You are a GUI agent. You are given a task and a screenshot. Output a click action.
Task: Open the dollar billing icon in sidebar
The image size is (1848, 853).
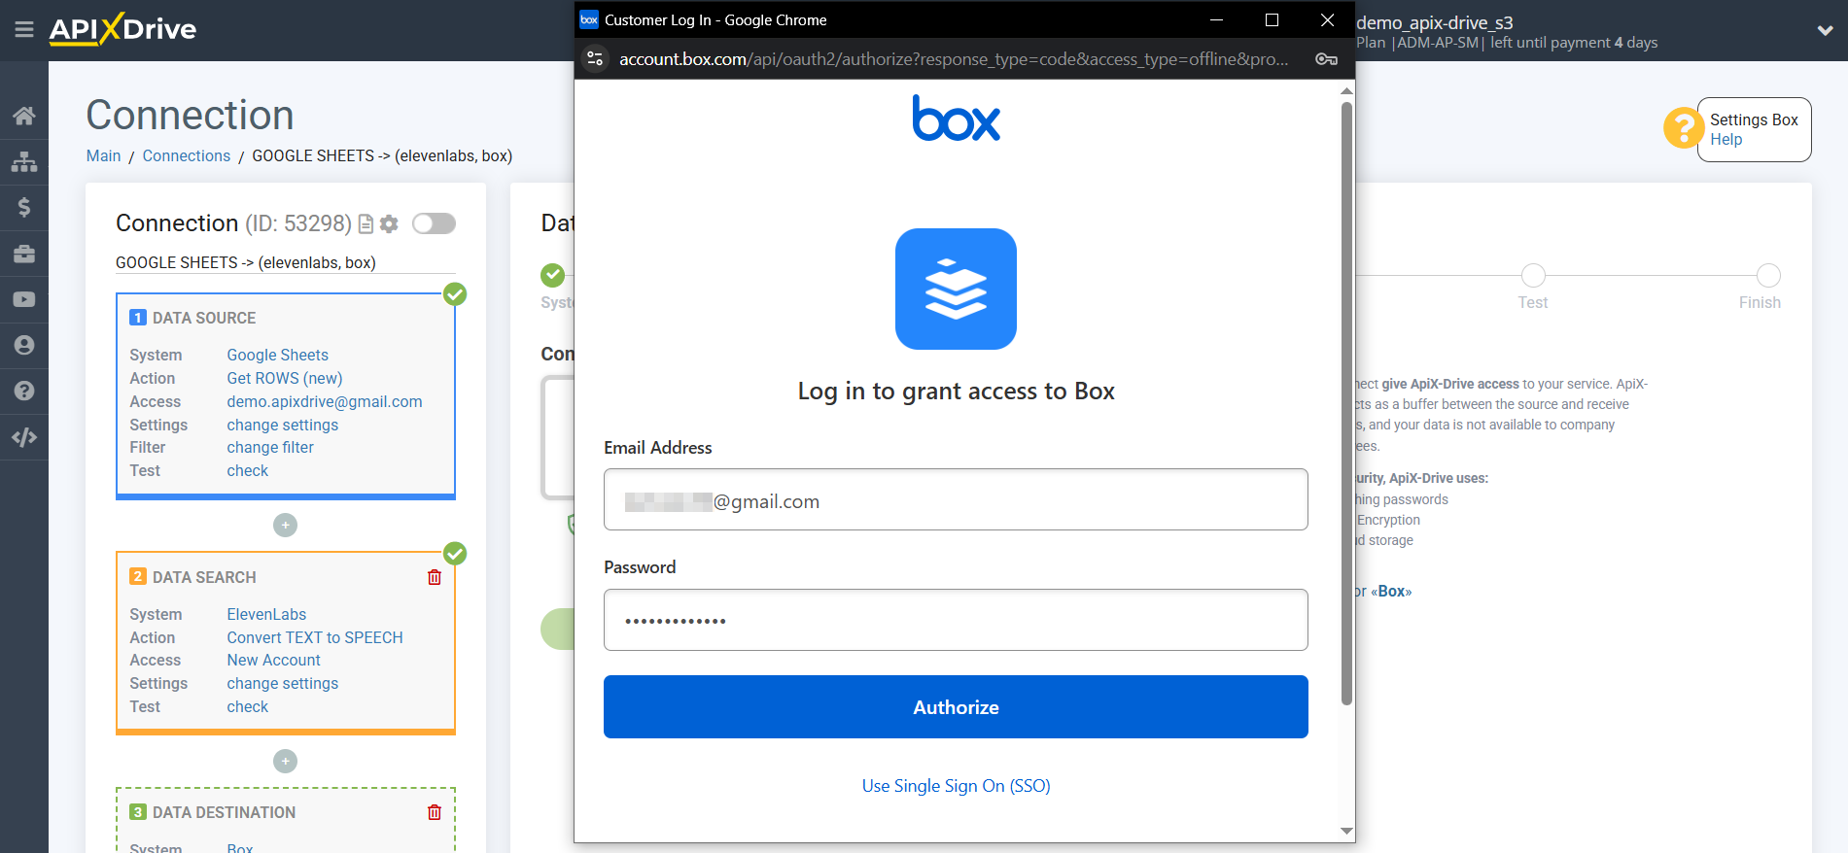coord(24,207)
